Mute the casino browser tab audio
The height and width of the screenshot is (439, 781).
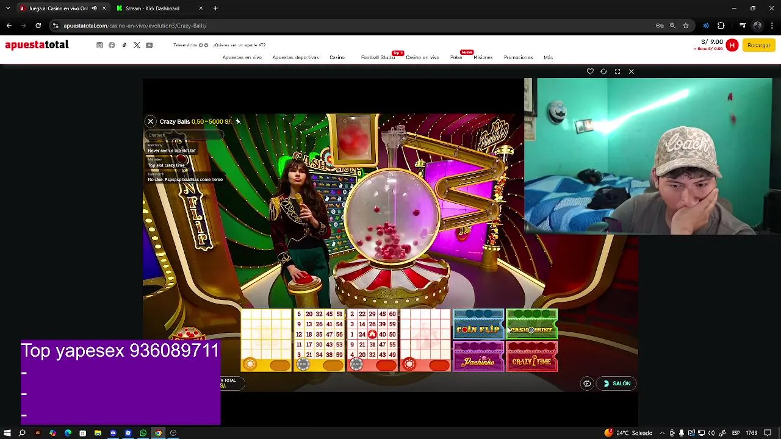pyautogui.click(x=94, y=9)
